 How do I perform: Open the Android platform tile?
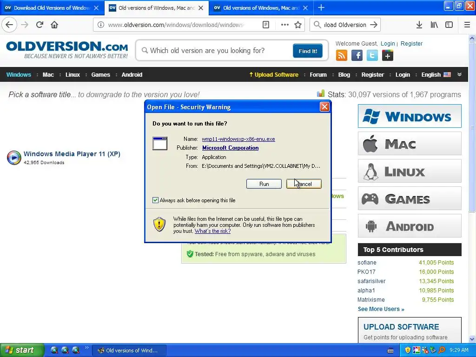click(410, 226)
